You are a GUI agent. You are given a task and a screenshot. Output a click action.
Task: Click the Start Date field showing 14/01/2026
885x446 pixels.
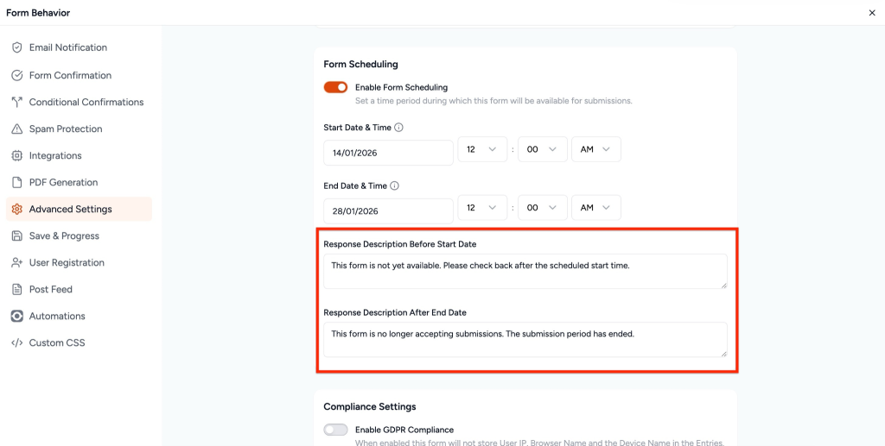388,153
